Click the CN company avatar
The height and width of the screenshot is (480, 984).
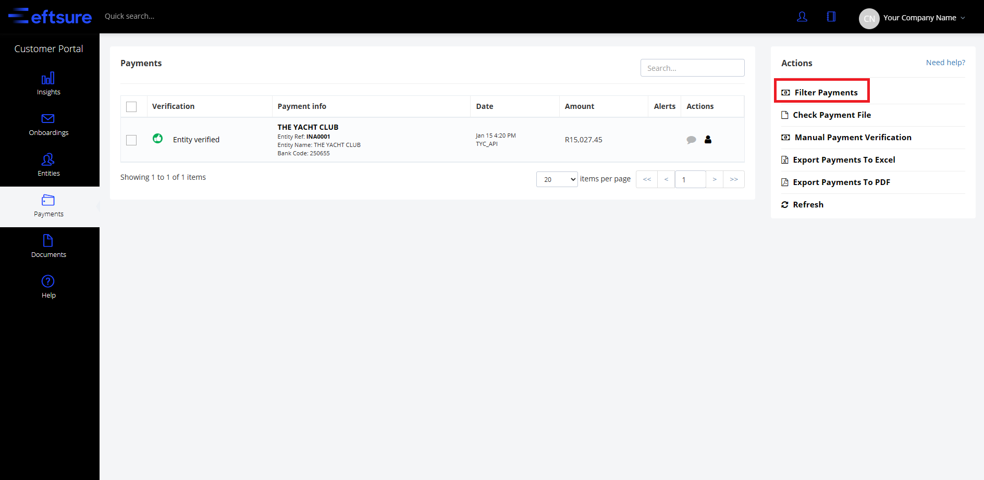point(869,18)
